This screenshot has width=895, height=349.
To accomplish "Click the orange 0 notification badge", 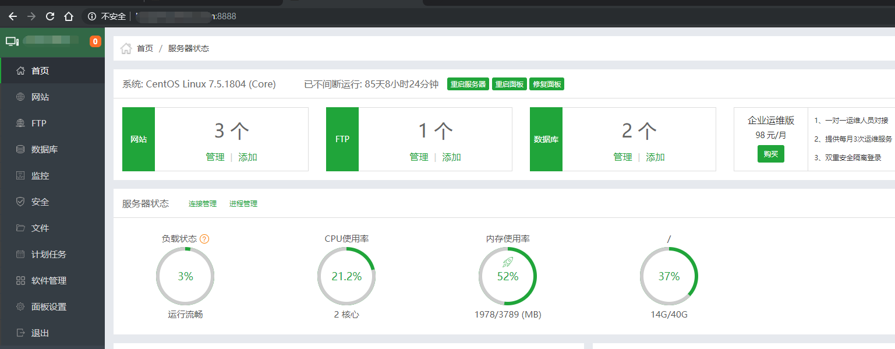I will 95,41.
